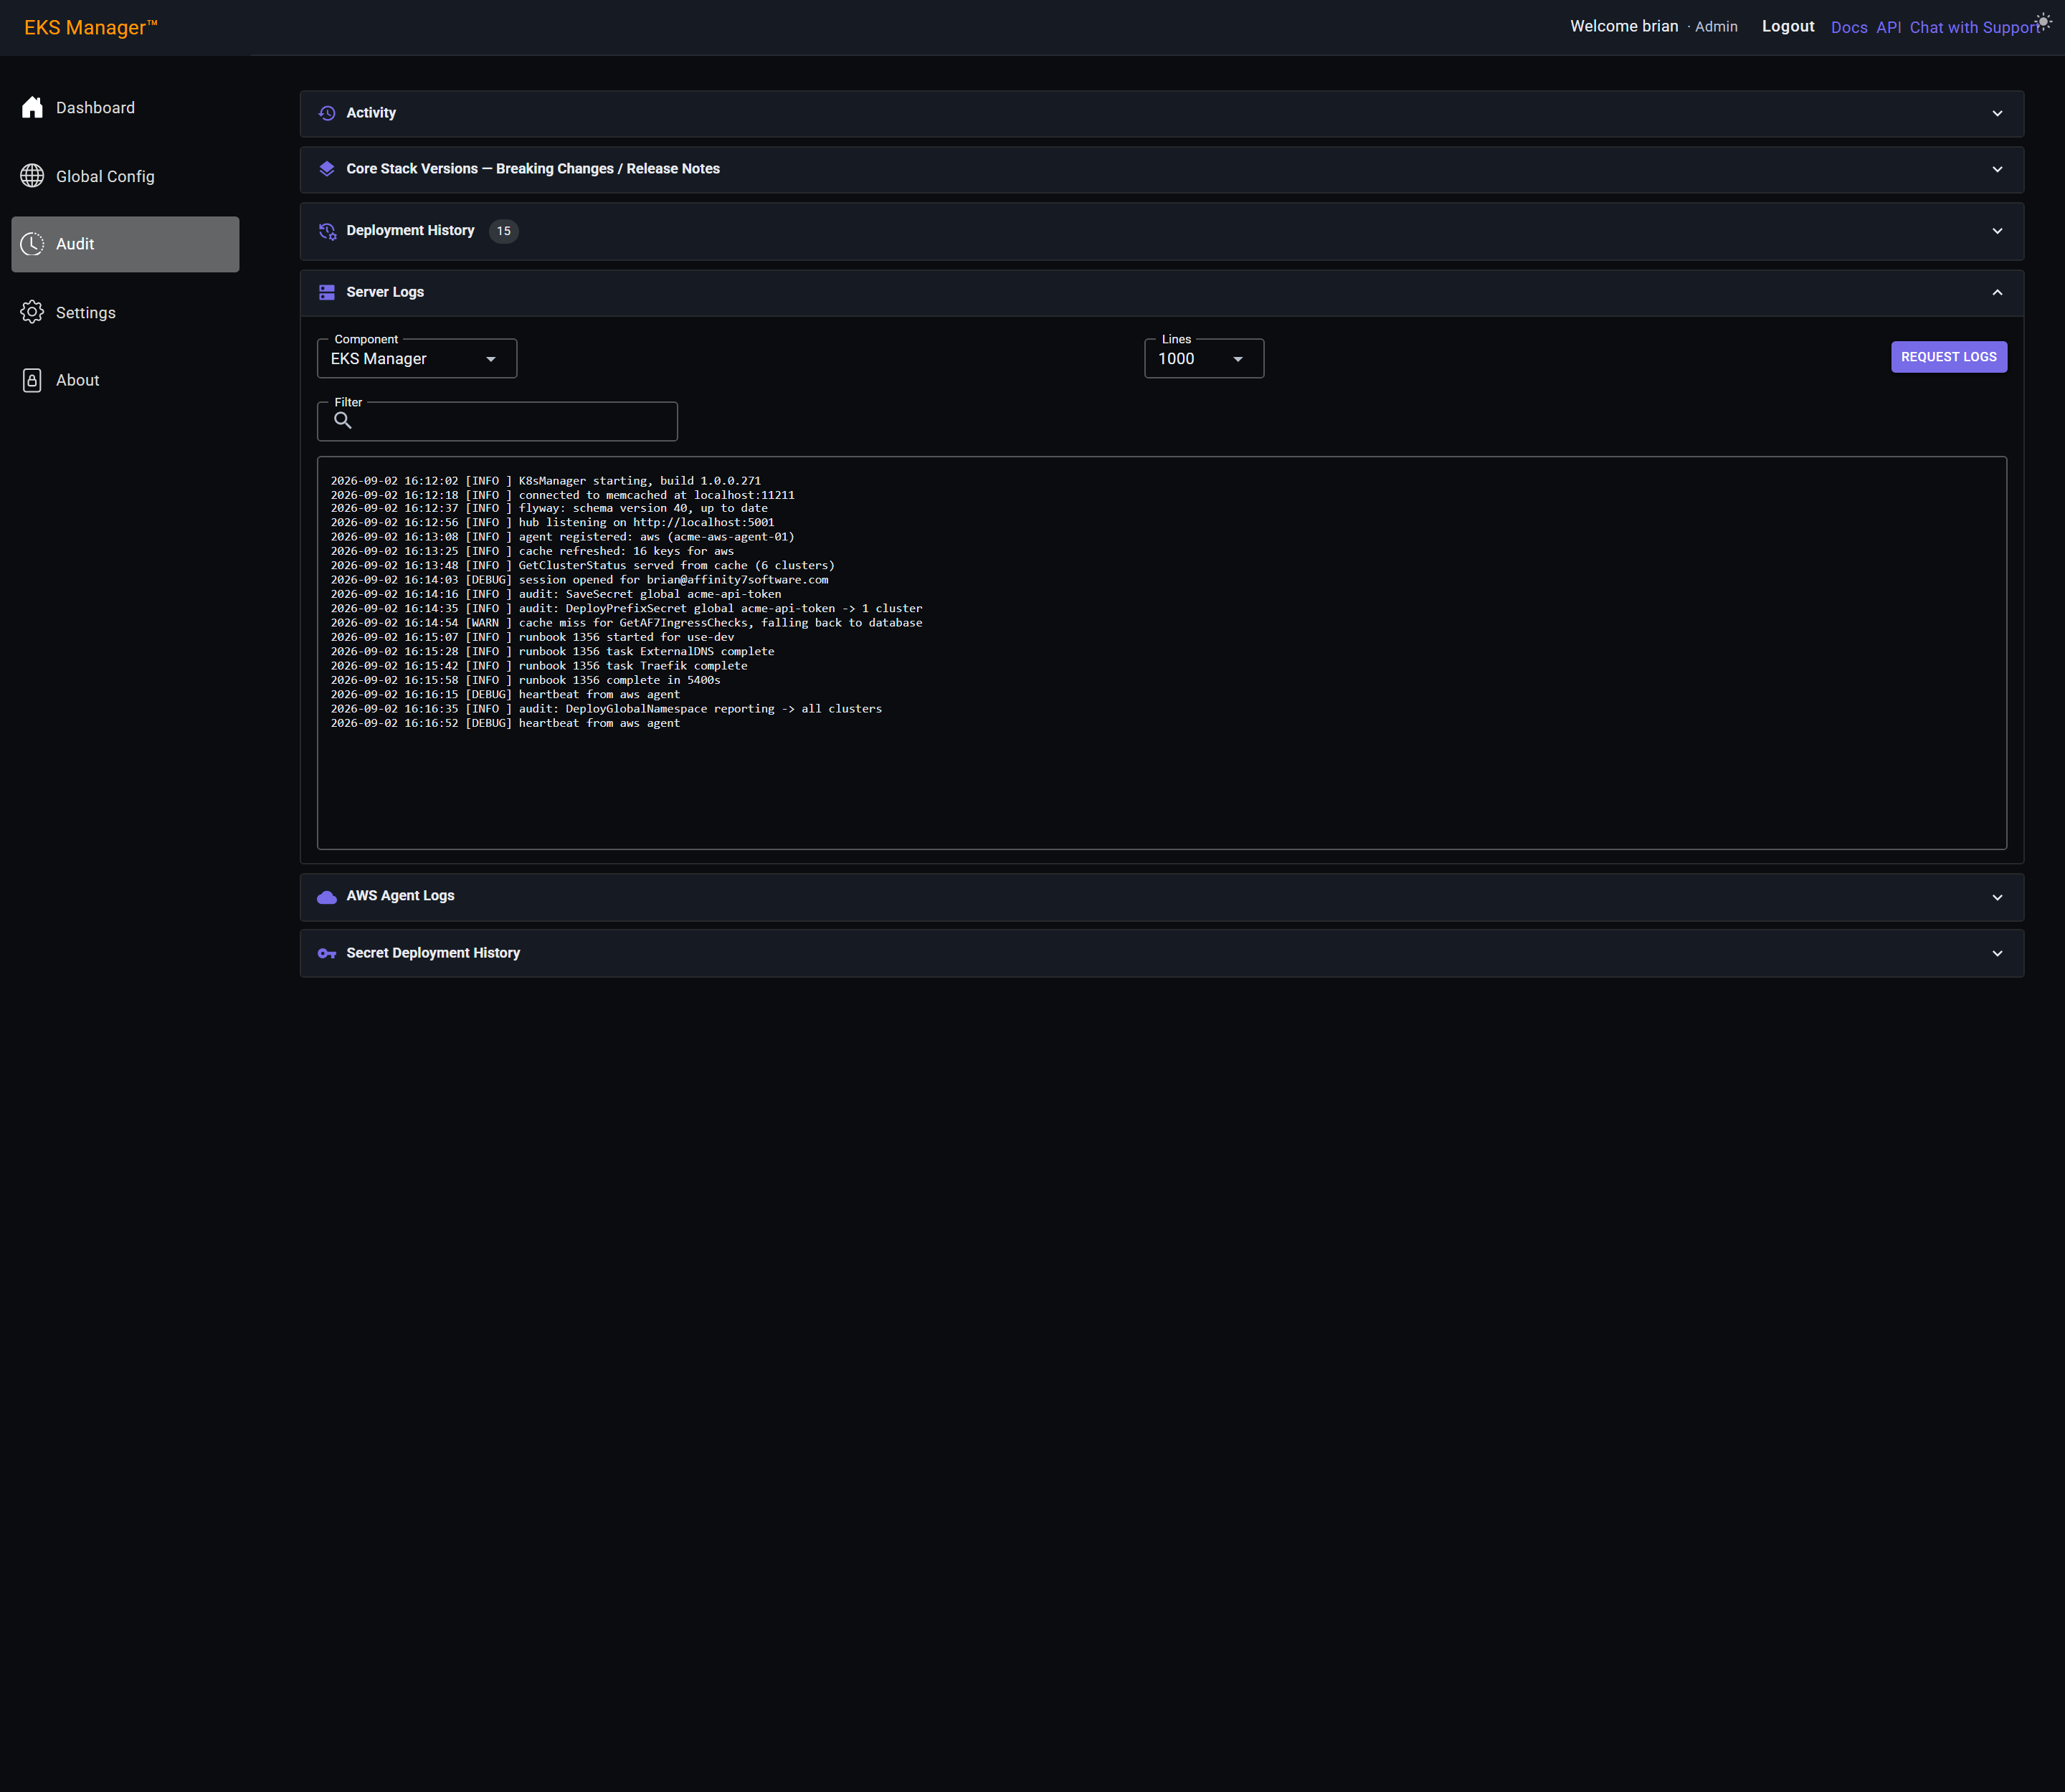The image size is (2065, 1792).
Task: Click the Logout button
Action: click(1788, 26)
